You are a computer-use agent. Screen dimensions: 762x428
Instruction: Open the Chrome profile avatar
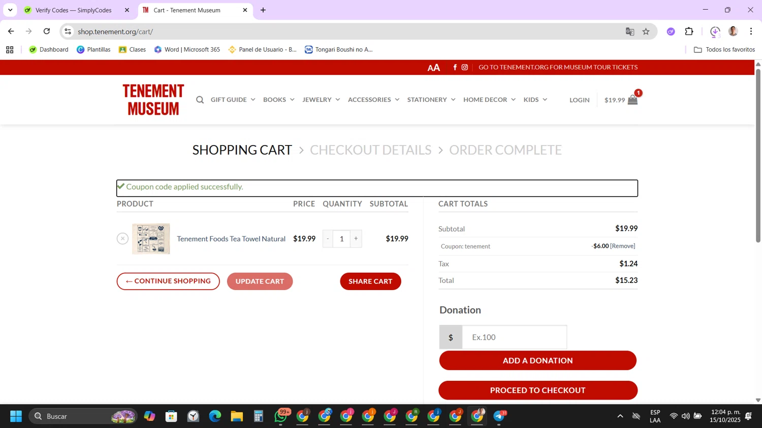(733, 31)
